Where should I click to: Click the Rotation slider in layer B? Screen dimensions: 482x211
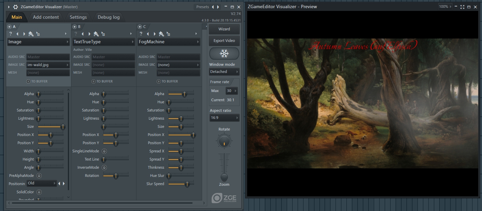(x=116, y=176)
